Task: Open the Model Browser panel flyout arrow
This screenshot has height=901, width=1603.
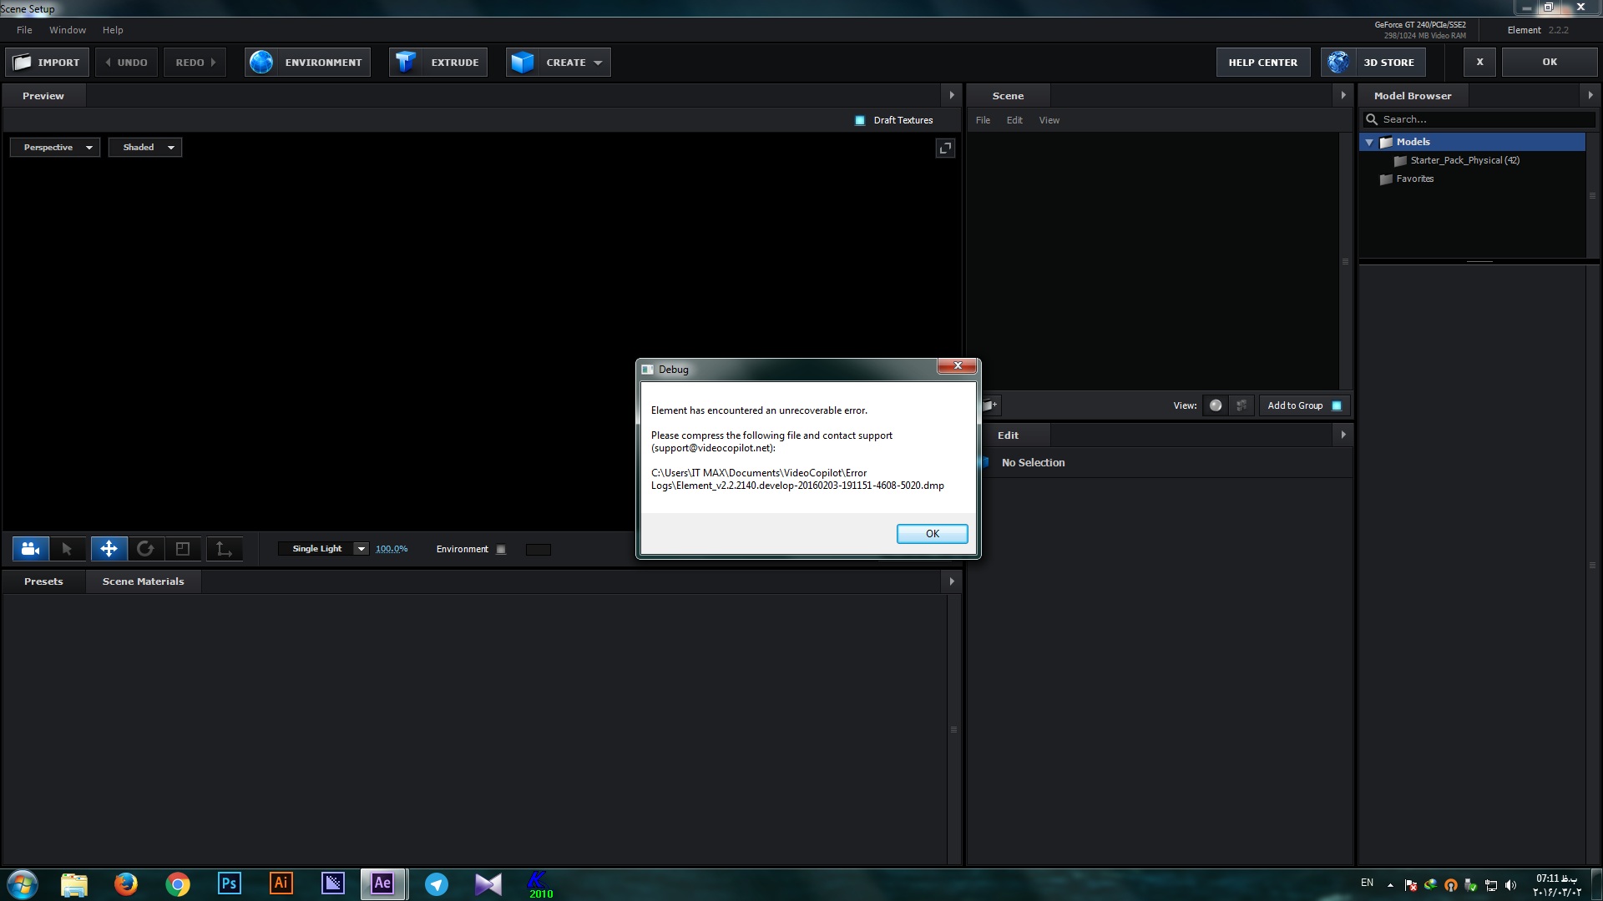Action: (1590, 95)
